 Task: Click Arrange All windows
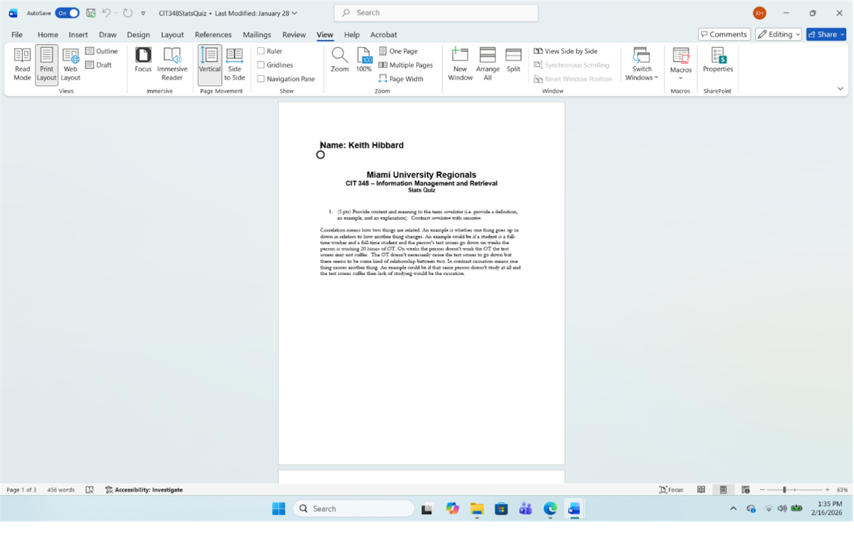pyautogui.click(x=487, y=65)
